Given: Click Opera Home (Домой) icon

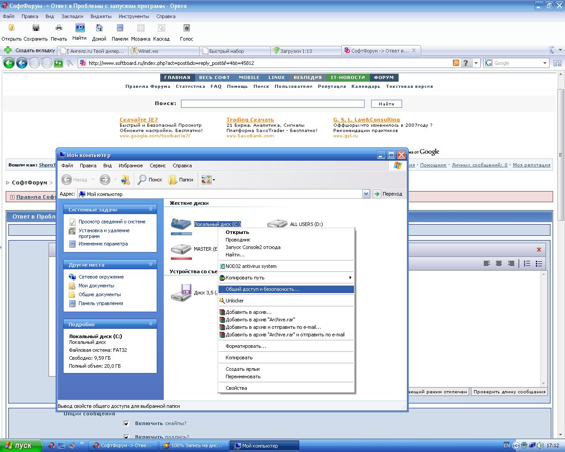Looking at the screenshot, I should 99,28.
